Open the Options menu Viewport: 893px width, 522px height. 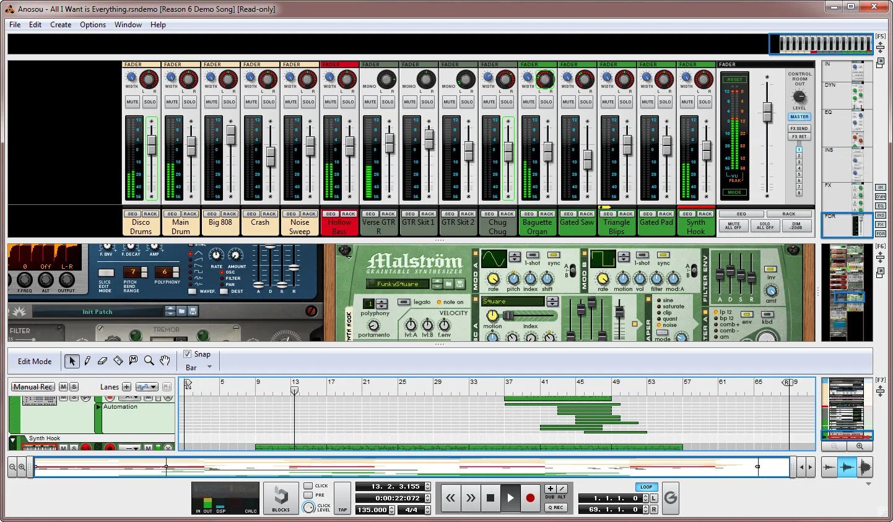coord(93,25)
